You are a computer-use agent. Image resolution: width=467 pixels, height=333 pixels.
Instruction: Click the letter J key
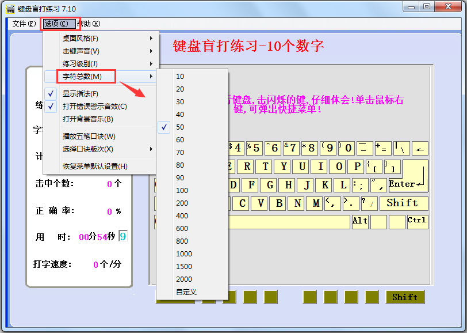307,185
